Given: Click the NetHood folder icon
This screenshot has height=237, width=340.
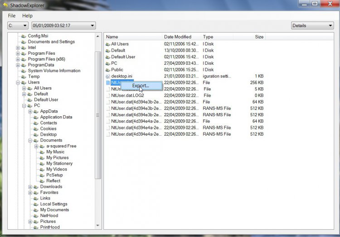Looking at the screenshot, I should pyautogui.click(x=36, y=216).
